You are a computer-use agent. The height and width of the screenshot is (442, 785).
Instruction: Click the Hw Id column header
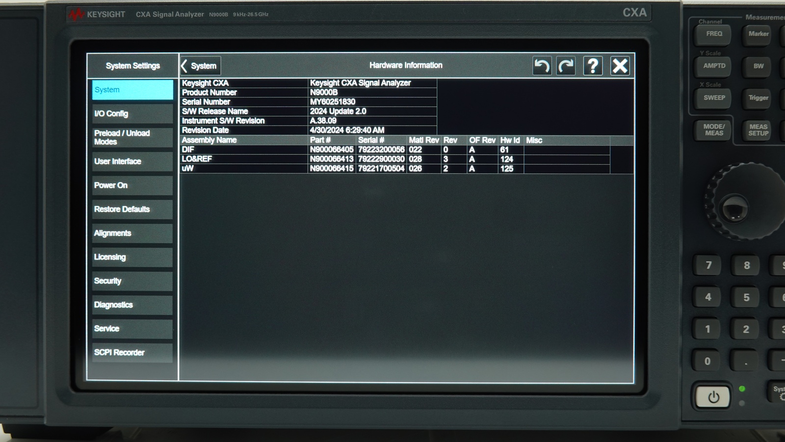510,140
